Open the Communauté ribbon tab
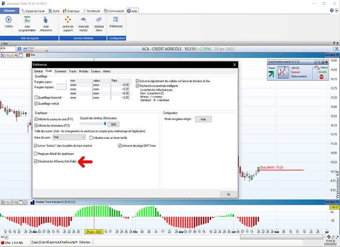The height and width of the screenshot is (247, 340). click(114, 11)
